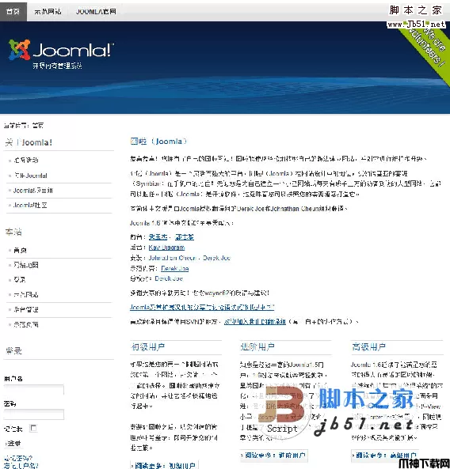Open 示范页面 in the 本站 sidebar menu
The width and height of the screenshot is (450, 469).
click(26, 324)
